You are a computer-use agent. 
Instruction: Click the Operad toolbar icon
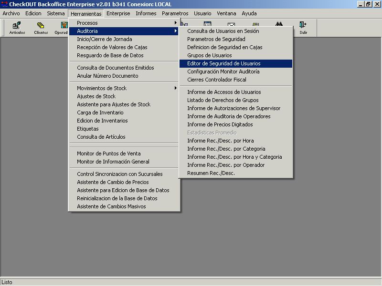61,28
